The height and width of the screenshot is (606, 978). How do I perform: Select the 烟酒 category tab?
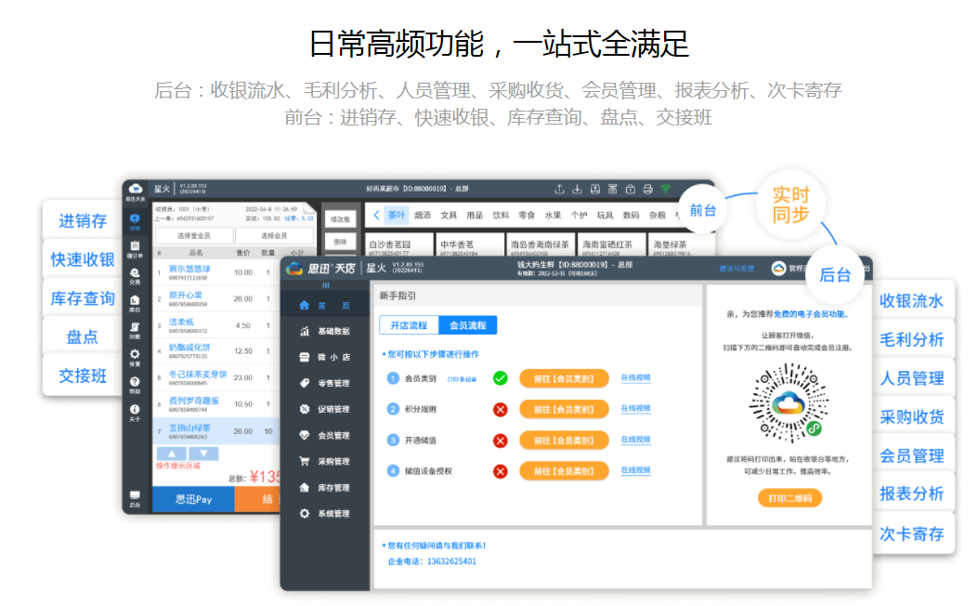point(424,215)
